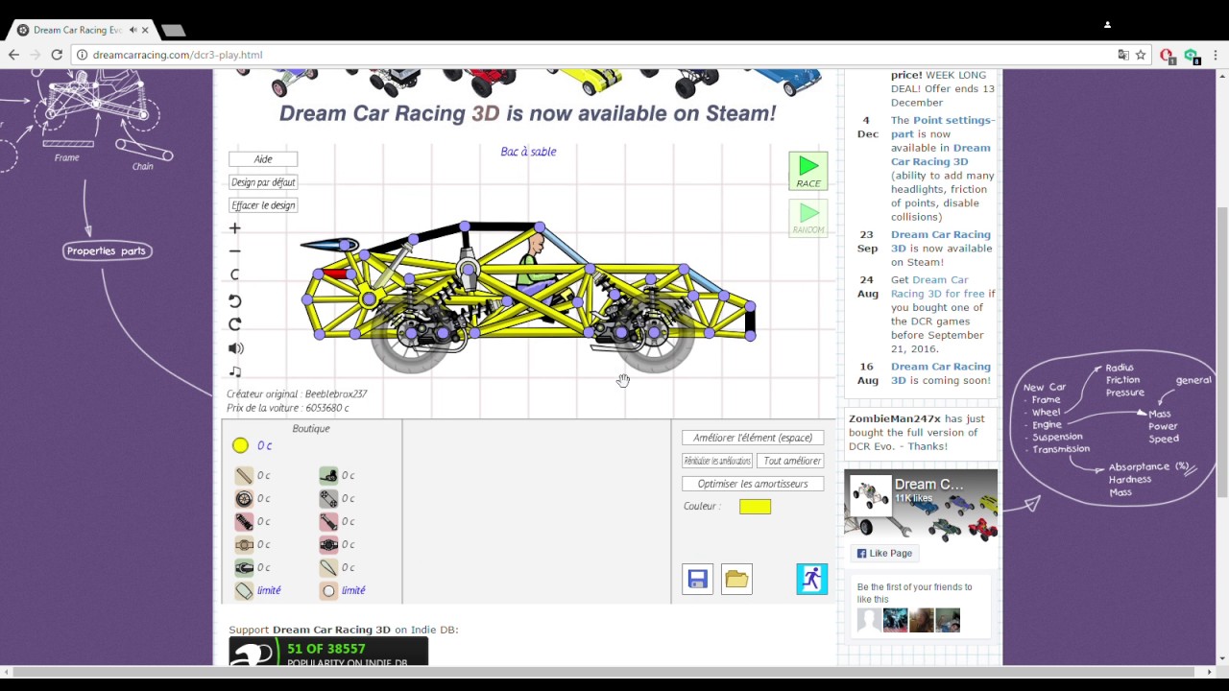Select the Dream Car Racing Evo tab
Viewport: 1229px width, 691px height.
click(82, 30)
